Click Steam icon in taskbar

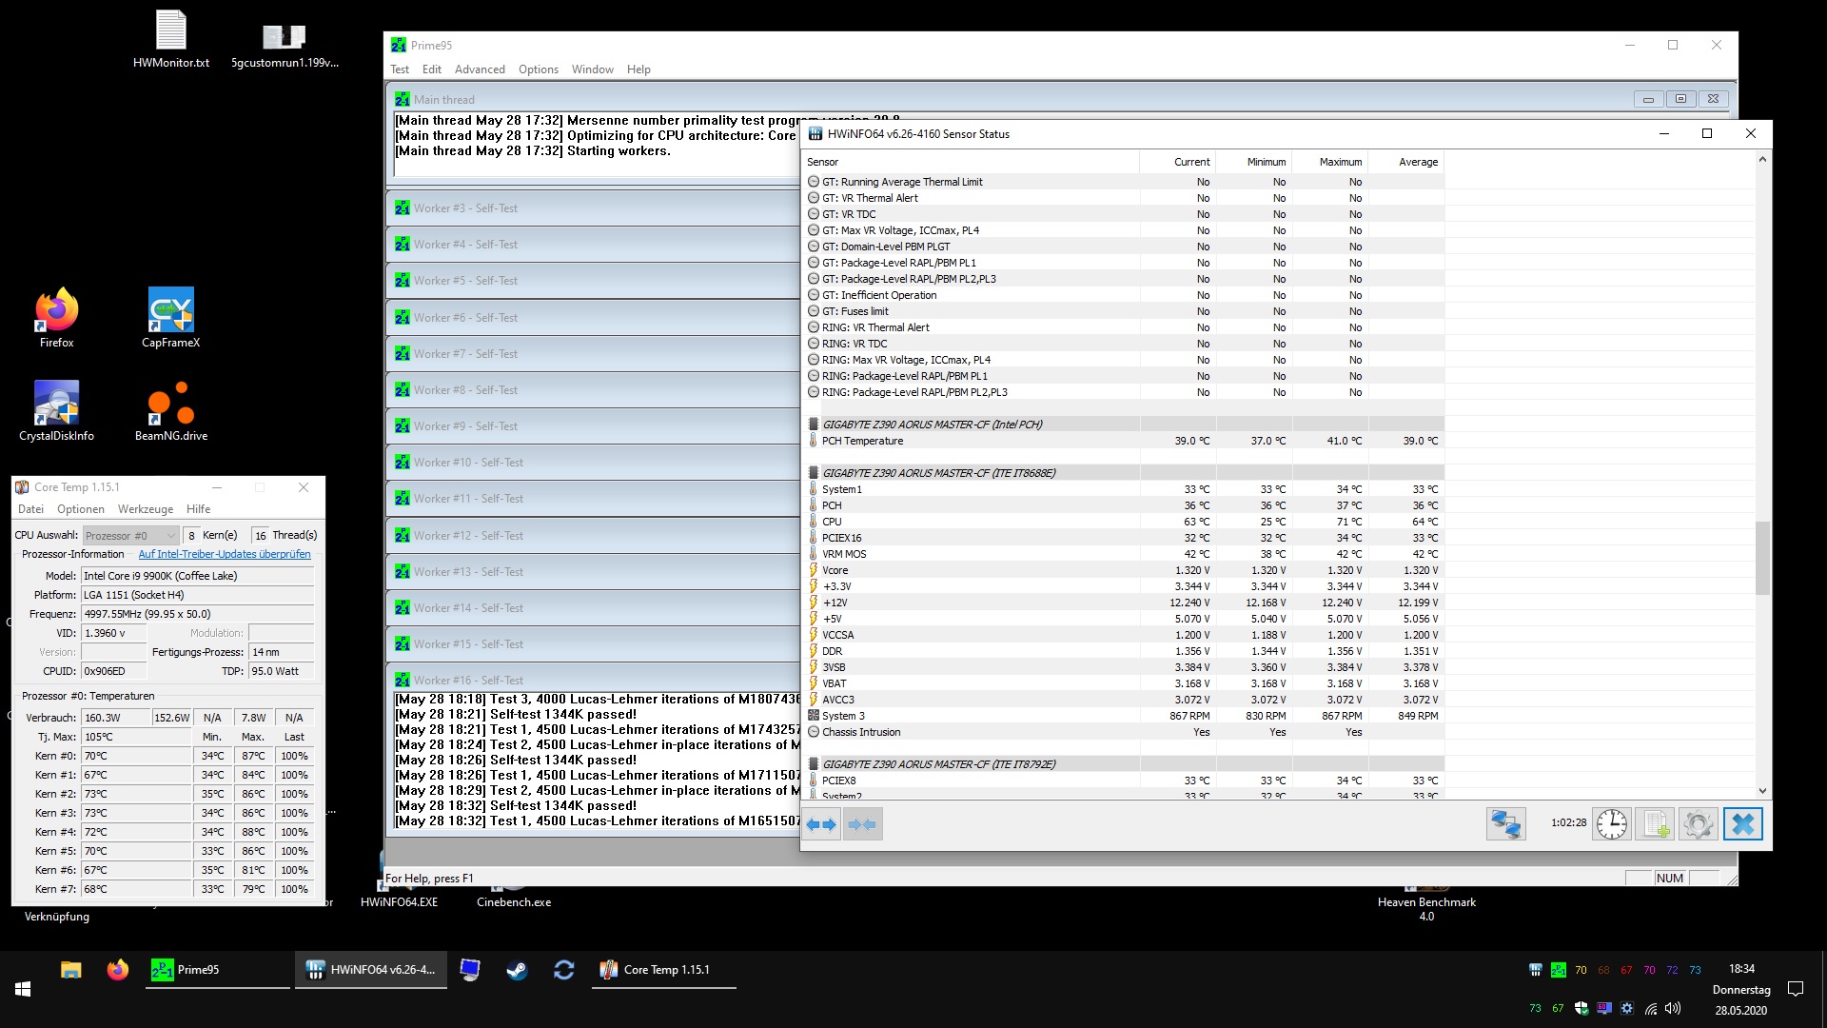[x=517, y=970]
